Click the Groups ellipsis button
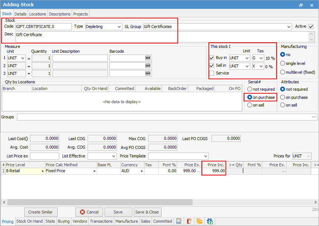The width and height of the screenshot is (319, 226). pos(314,117)
